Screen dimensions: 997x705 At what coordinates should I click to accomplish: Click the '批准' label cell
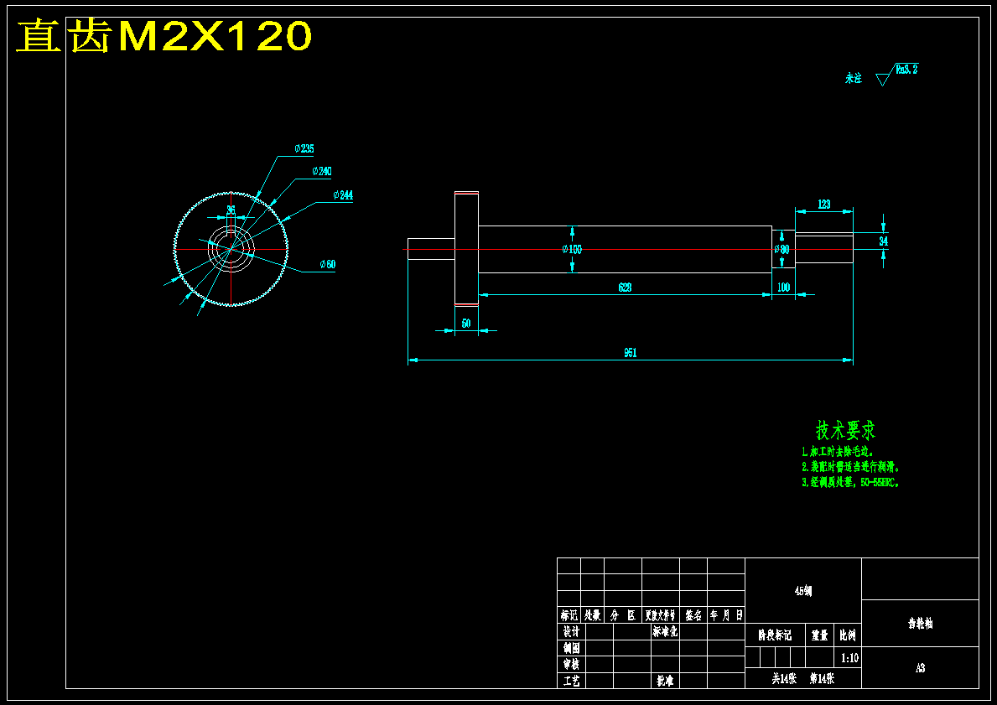click(665, 681)
